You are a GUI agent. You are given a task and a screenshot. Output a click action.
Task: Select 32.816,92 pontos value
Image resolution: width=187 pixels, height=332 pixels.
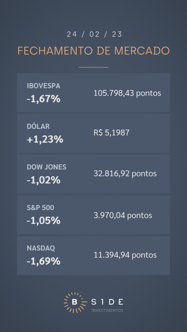tap(125, 174)
